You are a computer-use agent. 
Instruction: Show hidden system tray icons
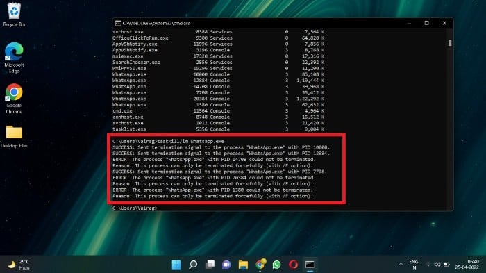coord(401,265)
